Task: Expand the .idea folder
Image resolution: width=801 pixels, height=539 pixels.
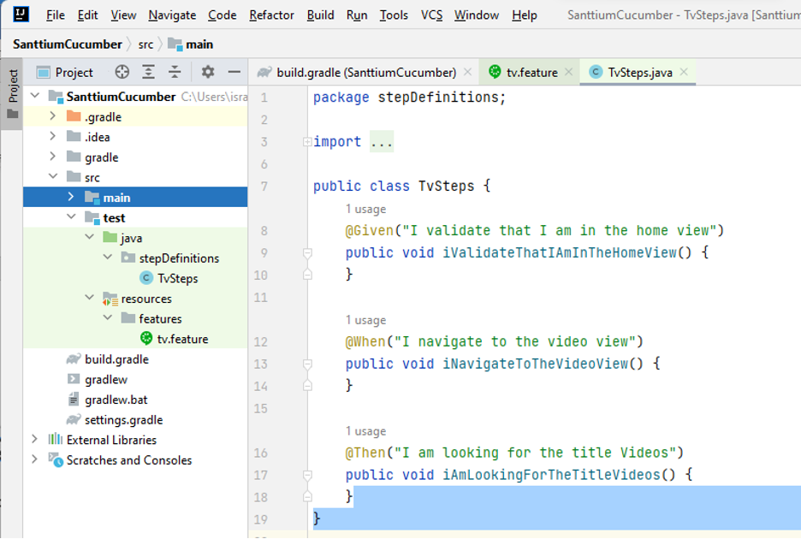Action: [x=52, y=136]
